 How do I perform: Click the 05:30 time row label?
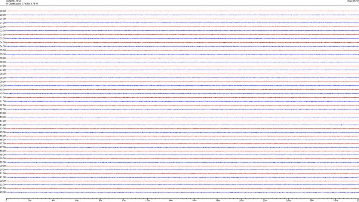3,54
